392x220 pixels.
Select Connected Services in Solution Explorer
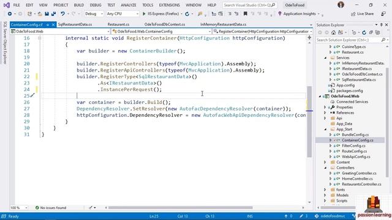pyautogui.click(x=352, y=102)
